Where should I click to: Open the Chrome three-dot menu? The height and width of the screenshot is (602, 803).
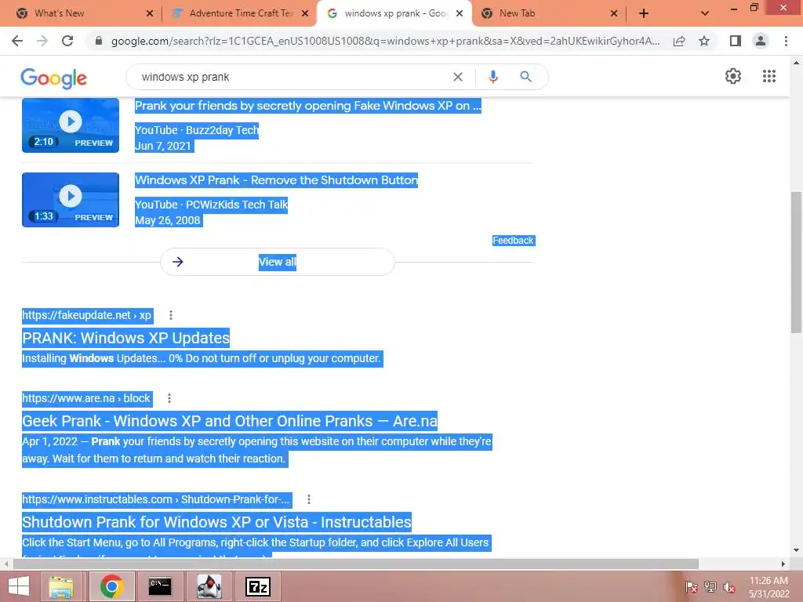(x=786, y=41)
